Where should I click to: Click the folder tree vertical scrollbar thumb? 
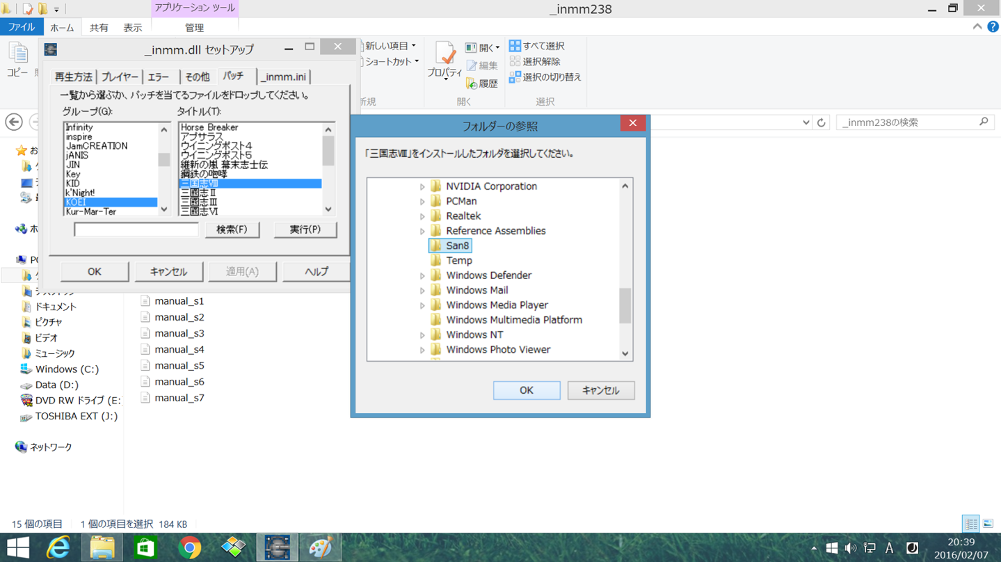[x=625, y=306]
